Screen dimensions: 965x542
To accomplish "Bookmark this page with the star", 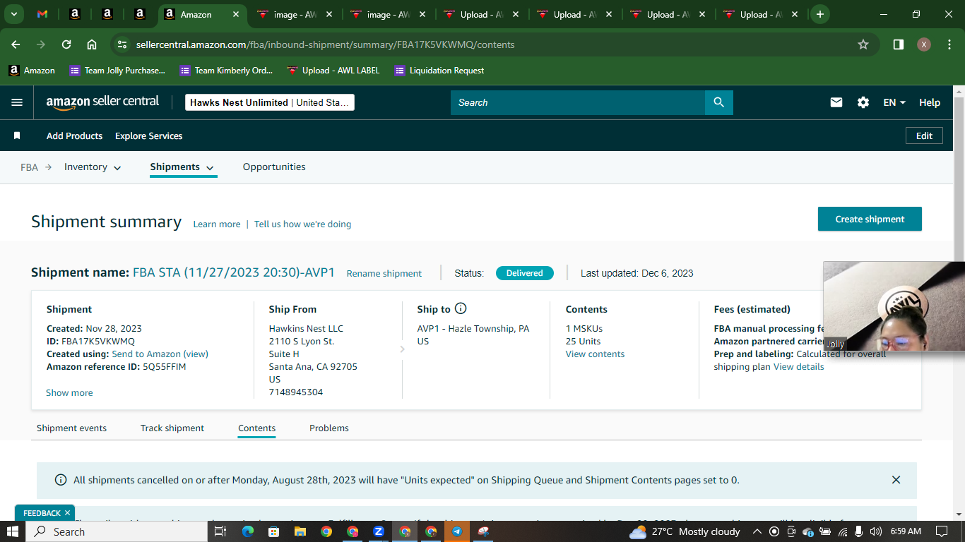I will point(863,44).
